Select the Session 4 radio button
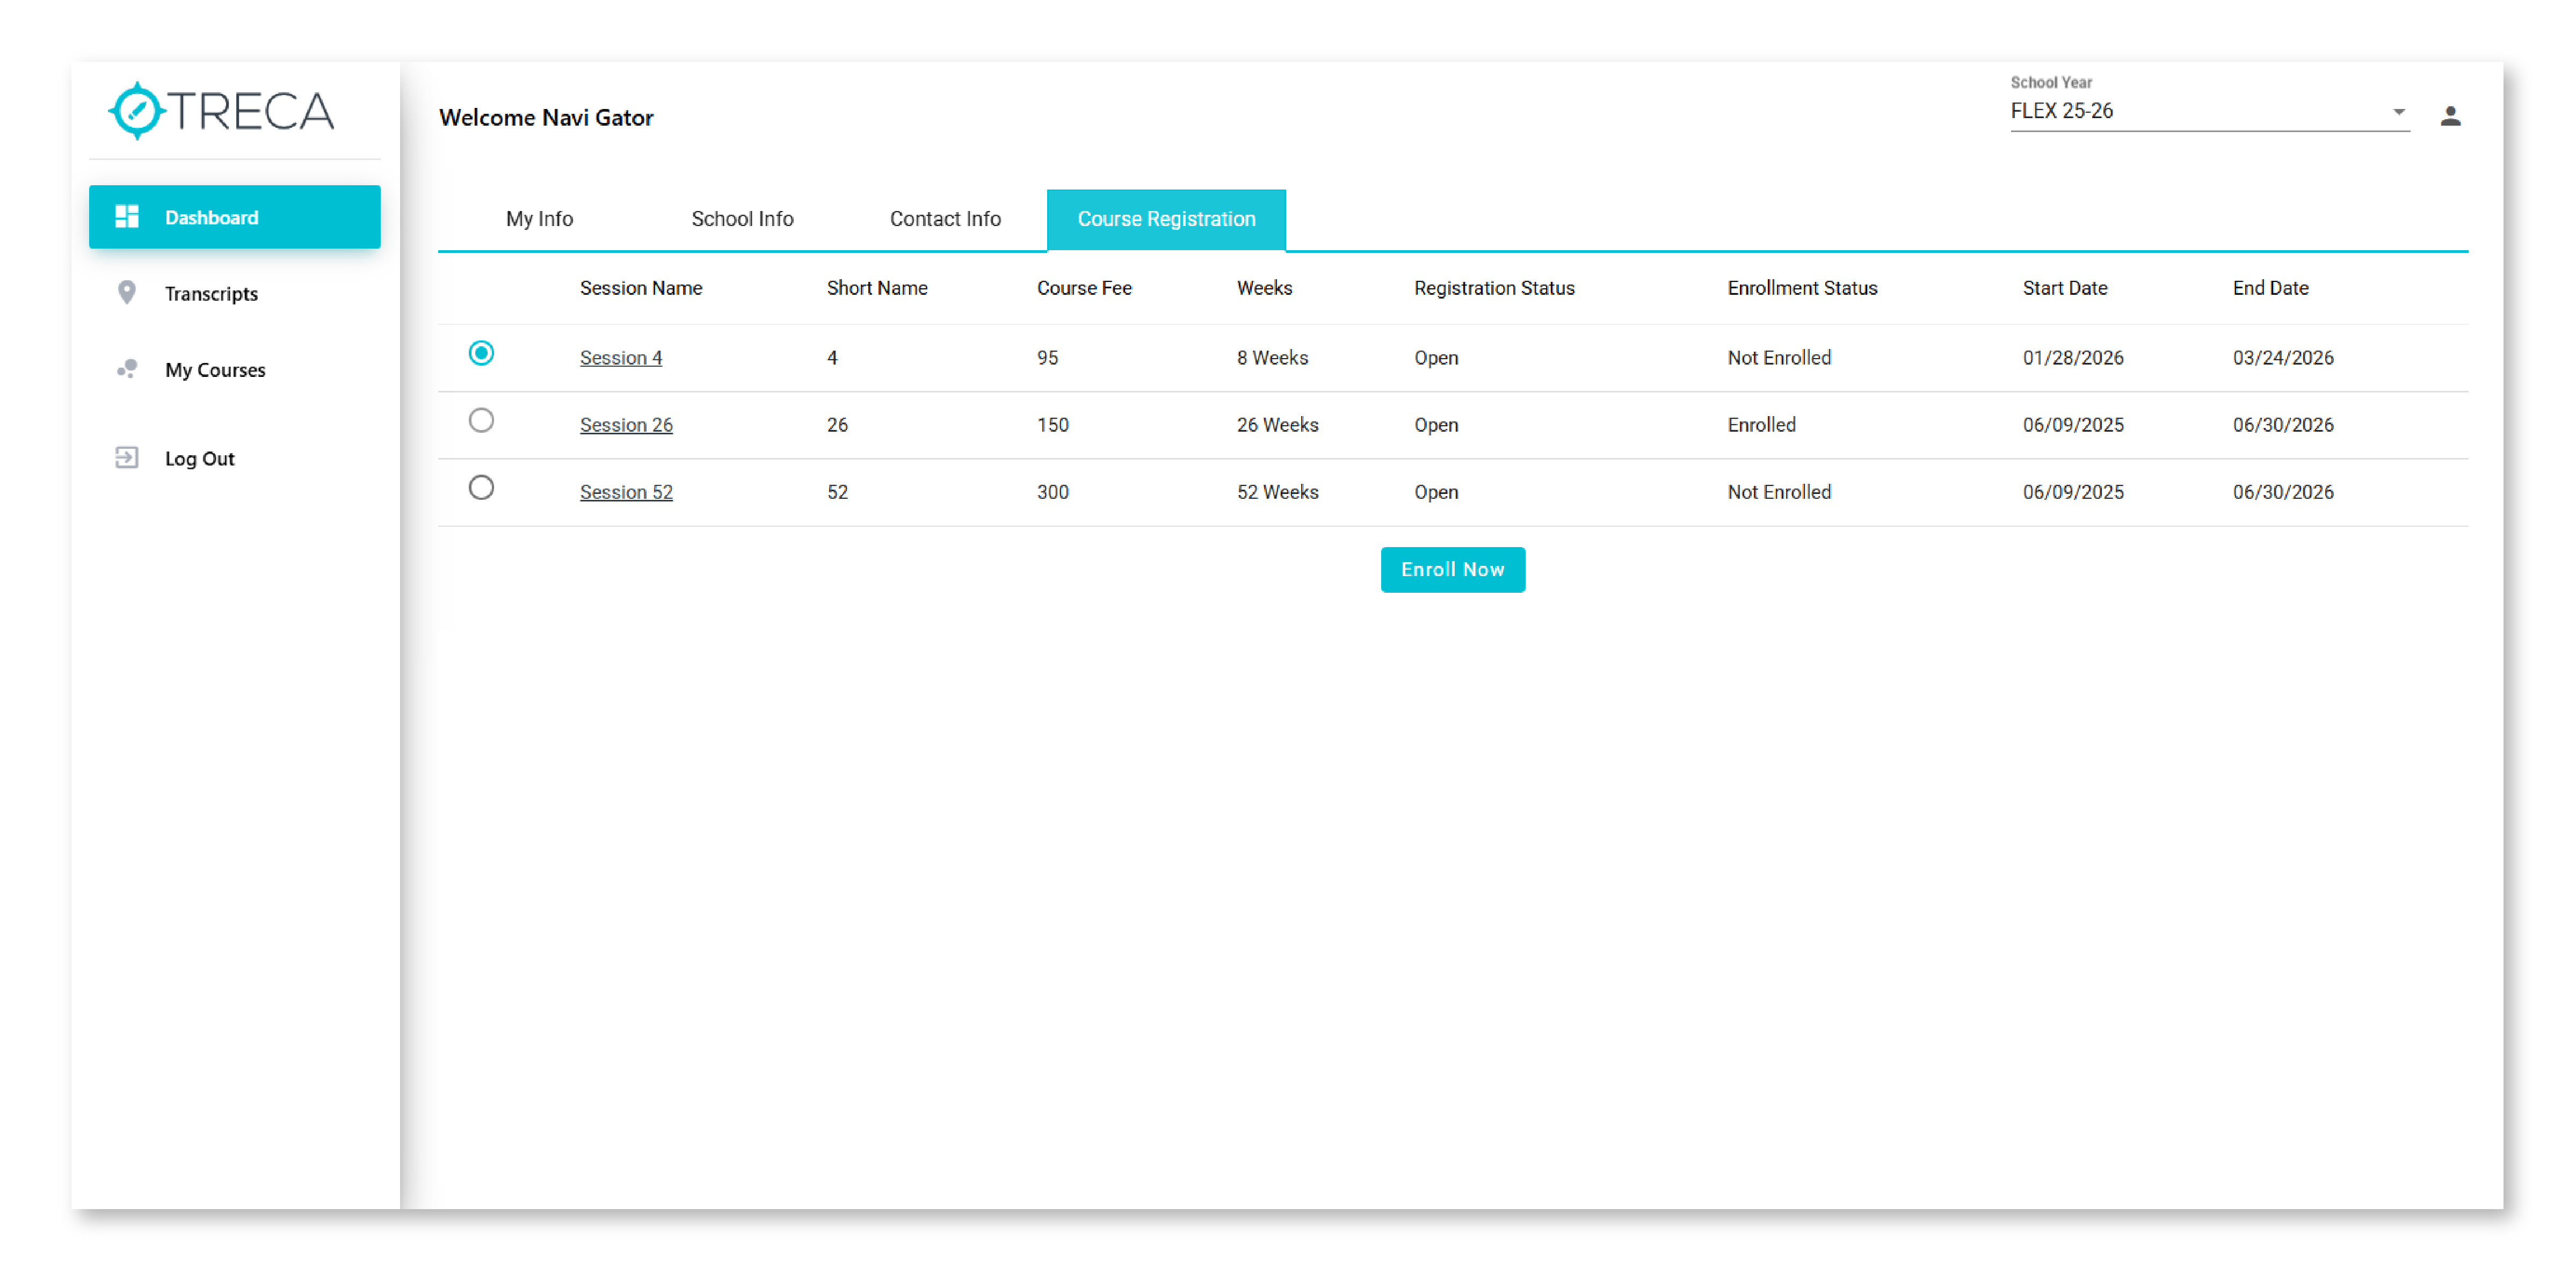This screenshot has width=2576, height=1273. tap(481, 353)
